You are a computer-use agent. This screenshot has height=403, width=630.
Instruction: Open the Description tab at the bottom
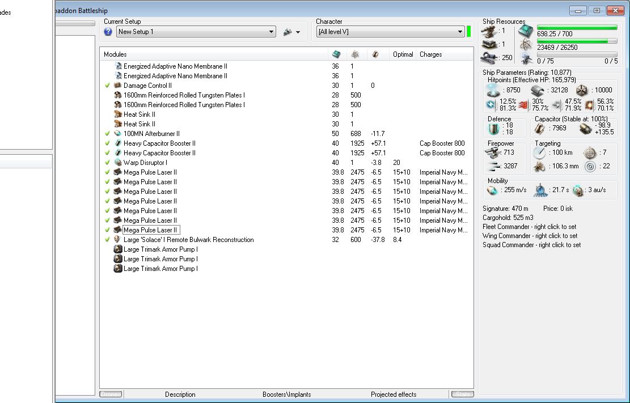pos(180,394)
